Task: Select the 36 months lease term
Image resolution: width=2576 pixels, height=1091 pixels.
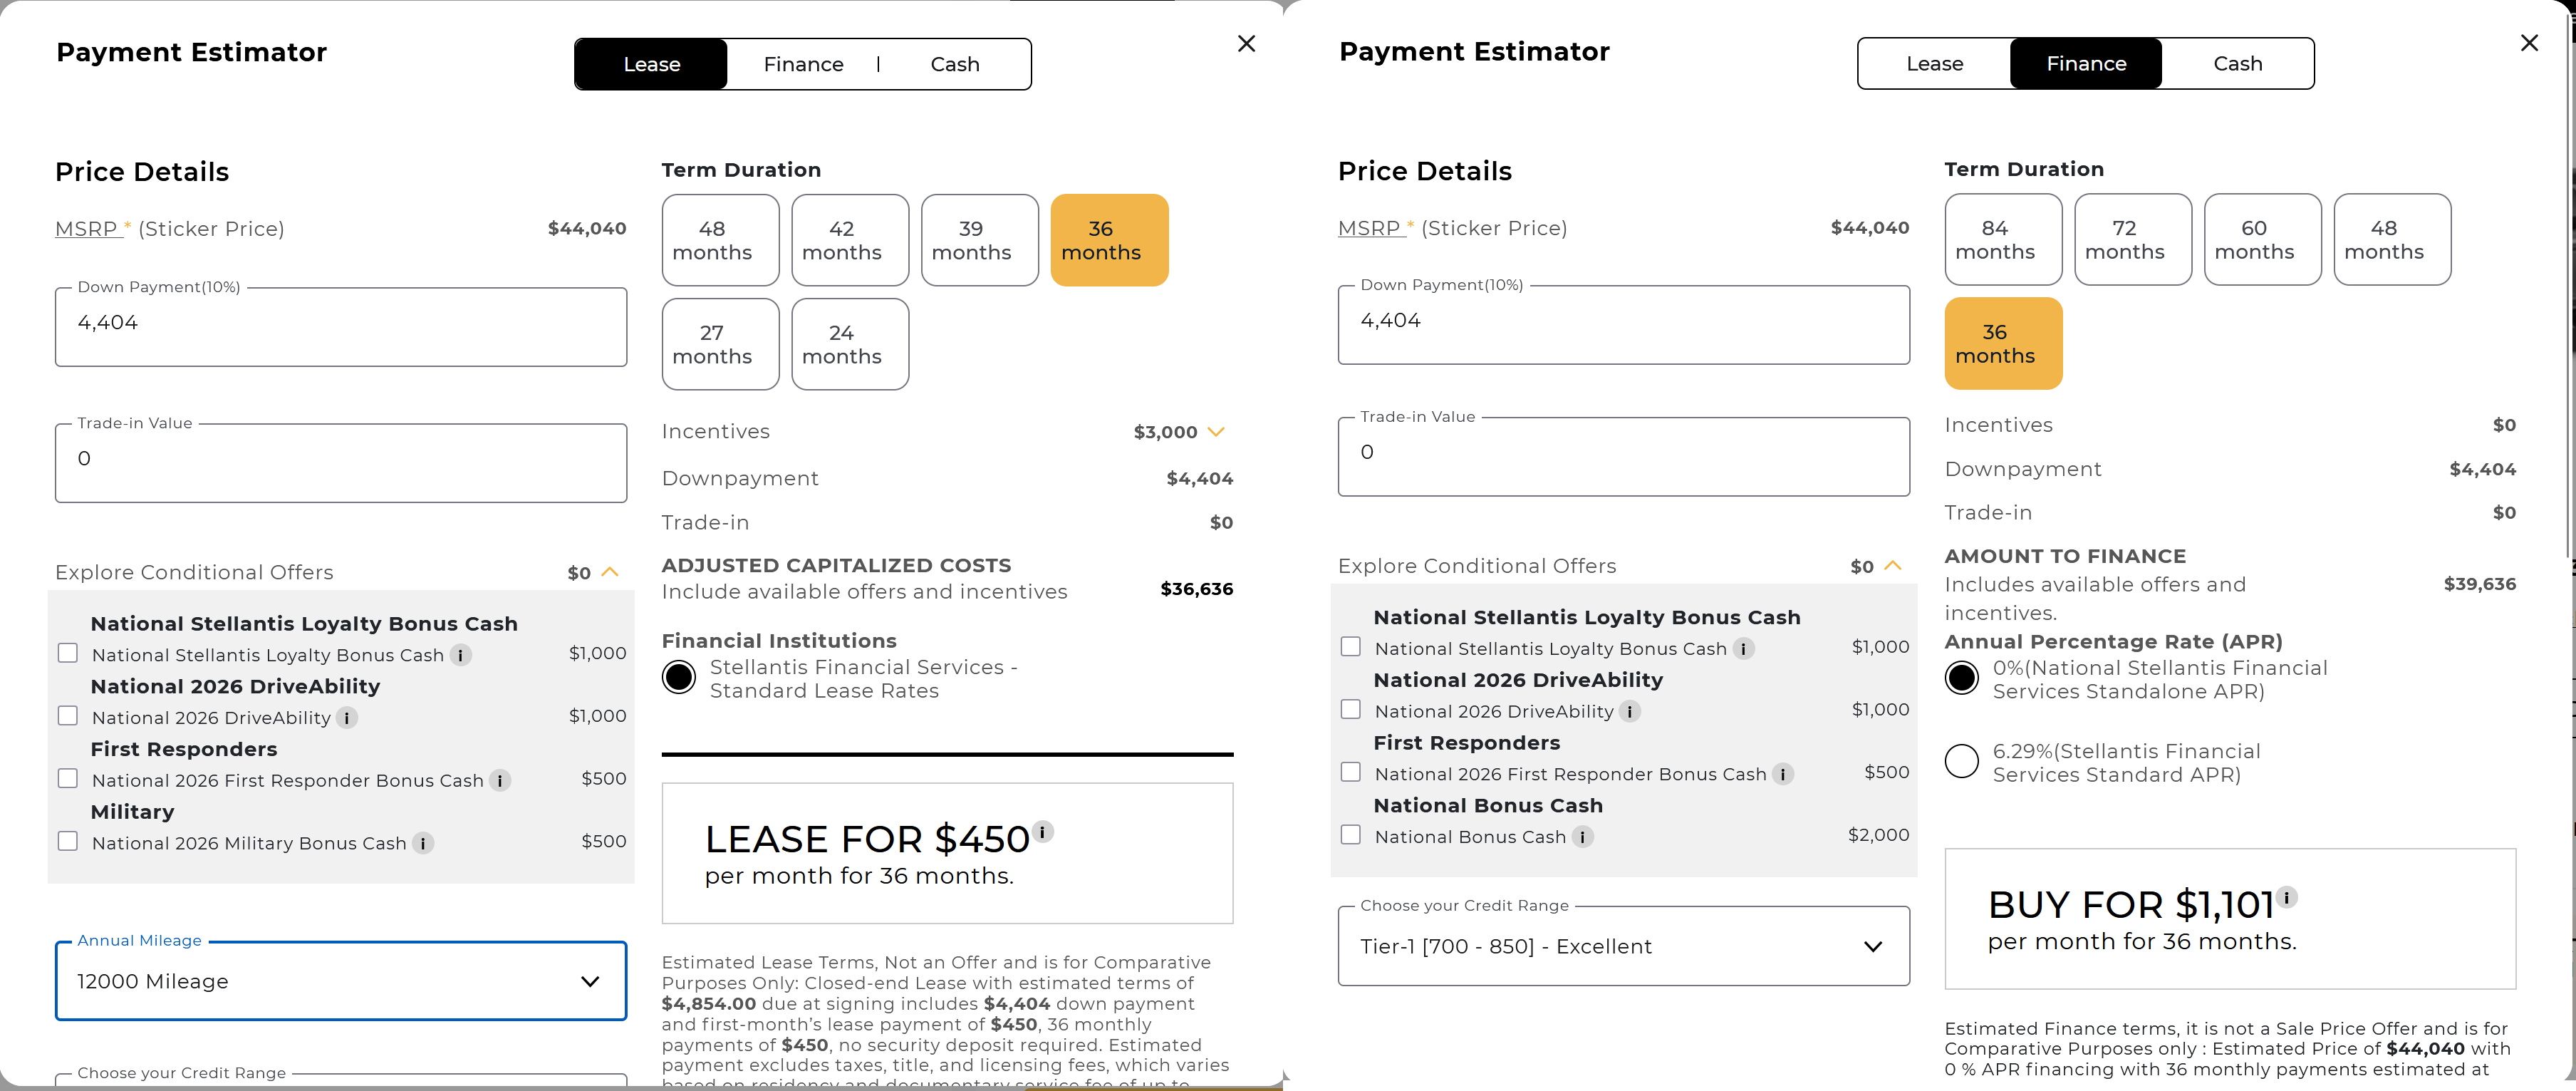Action: coord(1110,240)
